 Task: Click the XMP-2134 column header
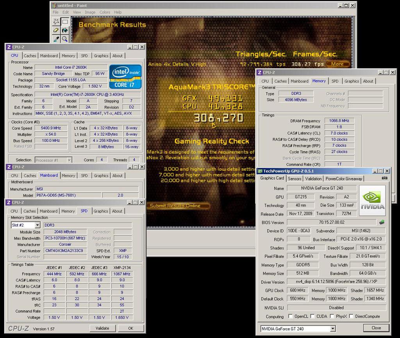(122, 268)
